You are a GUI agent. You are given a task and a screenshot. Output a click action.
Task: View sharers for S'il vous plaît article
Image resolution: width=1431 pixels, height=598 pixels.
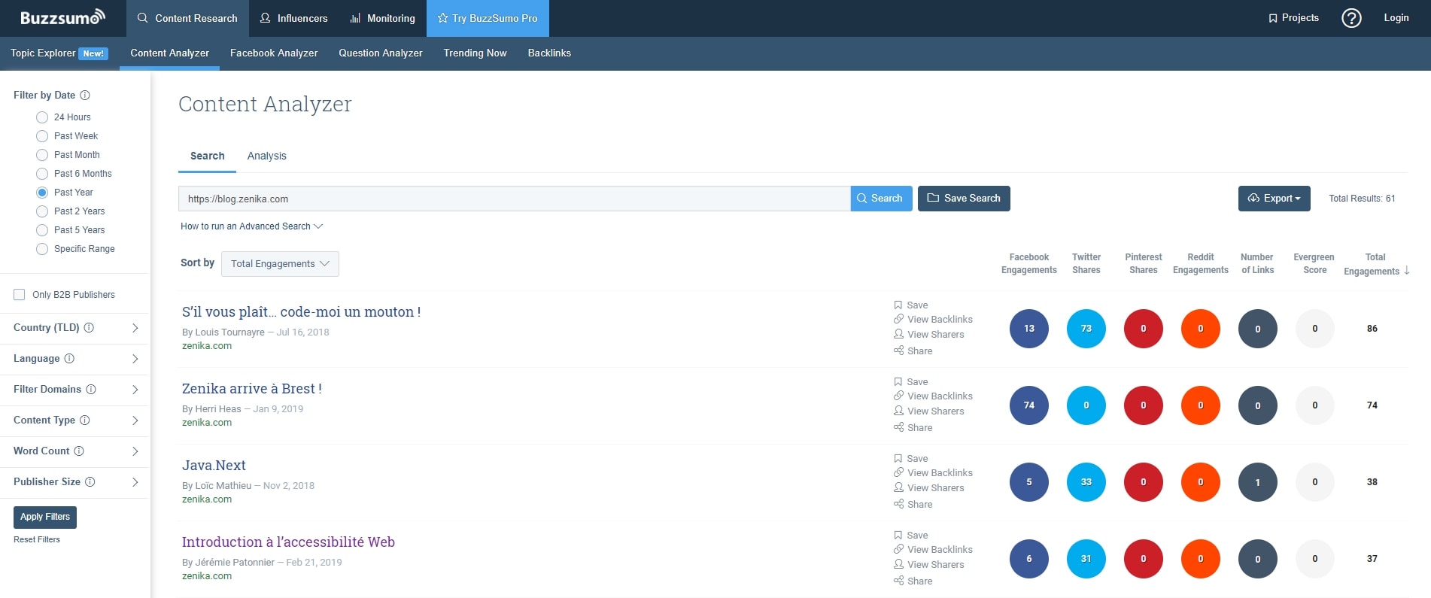[x=929, y=335]
